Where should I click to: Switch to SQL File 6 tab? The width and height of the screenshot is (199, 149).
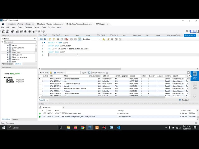pyautogui.click(x=101, y=35)
